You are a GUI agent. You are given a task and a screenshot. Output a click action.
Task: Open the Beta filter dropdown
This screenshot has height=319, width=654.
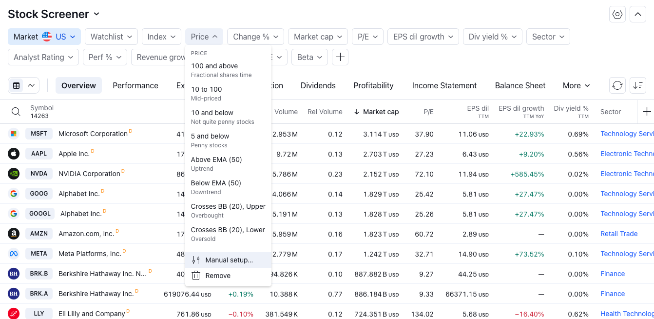[309, 57]
